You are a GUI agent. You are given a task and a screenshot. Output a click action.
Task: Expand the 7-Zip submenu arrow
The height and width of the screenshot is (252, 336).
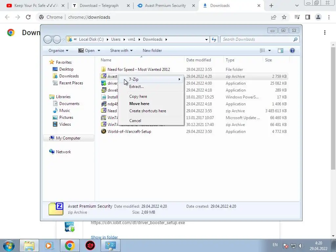(x=179, y=79)
